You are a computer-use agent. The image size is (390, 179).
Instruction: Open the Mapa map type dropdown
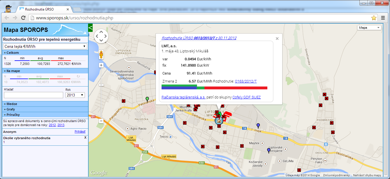coord(369,28)
